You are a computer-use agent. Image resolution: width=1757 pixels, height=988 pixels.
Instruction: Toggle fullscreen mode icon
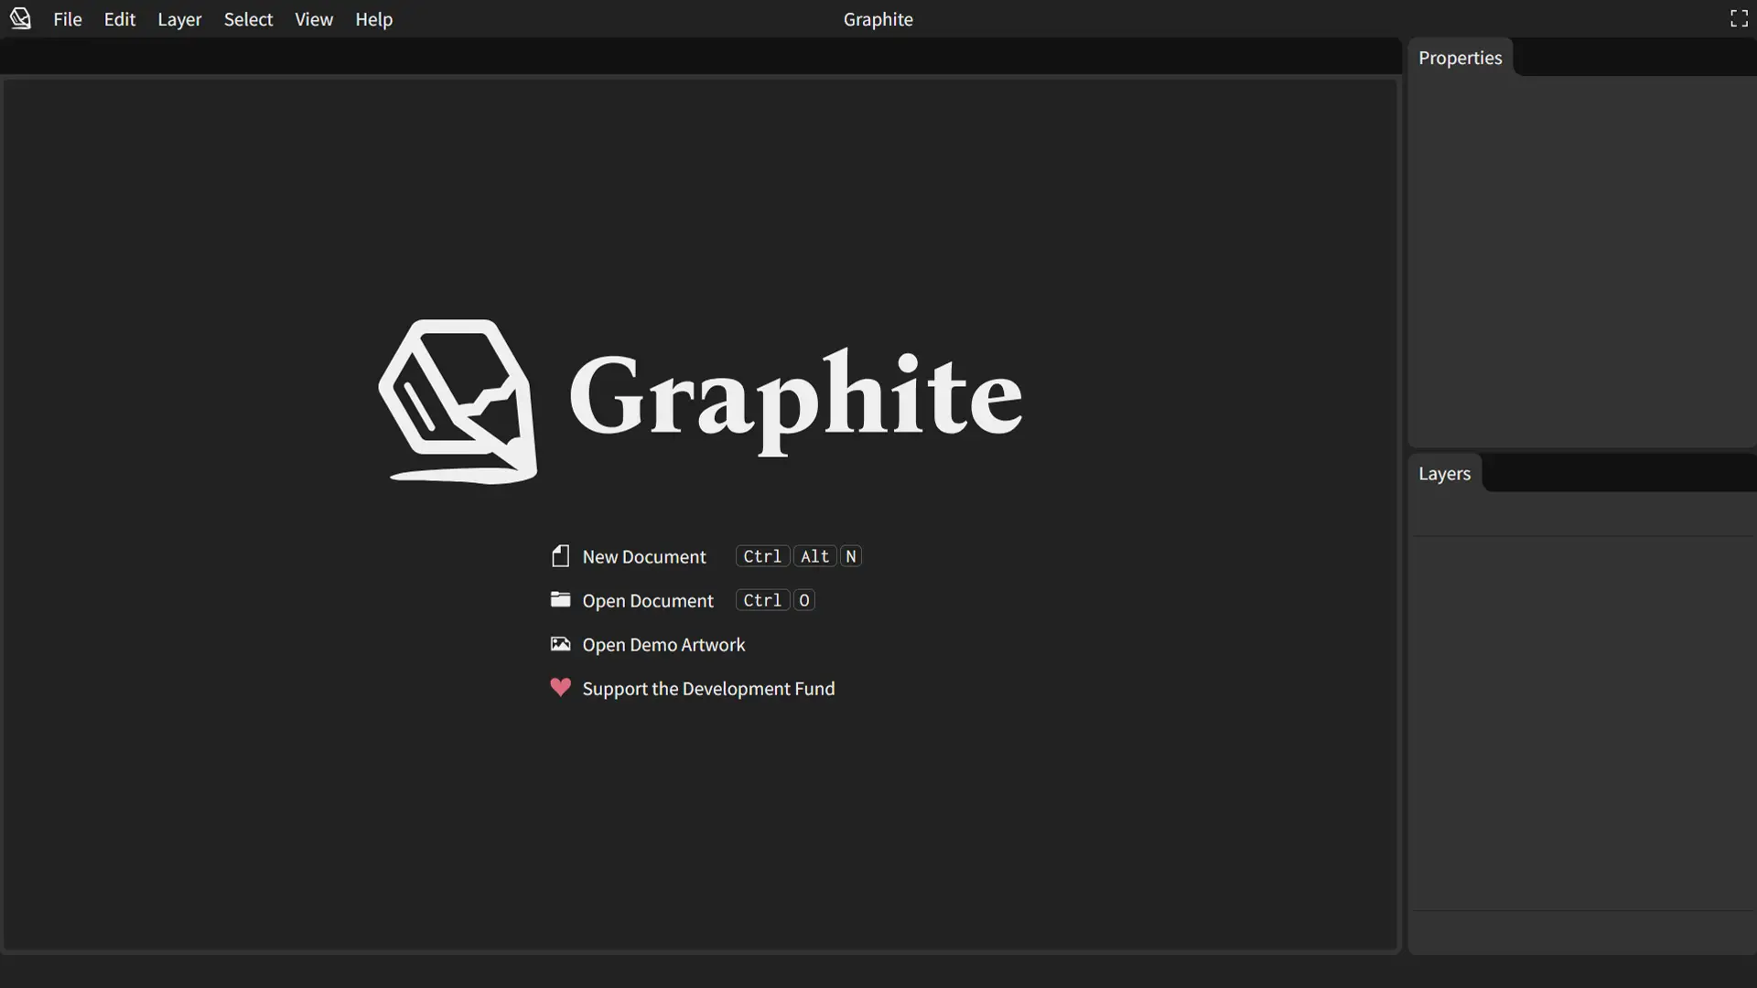pos(1739,19)
